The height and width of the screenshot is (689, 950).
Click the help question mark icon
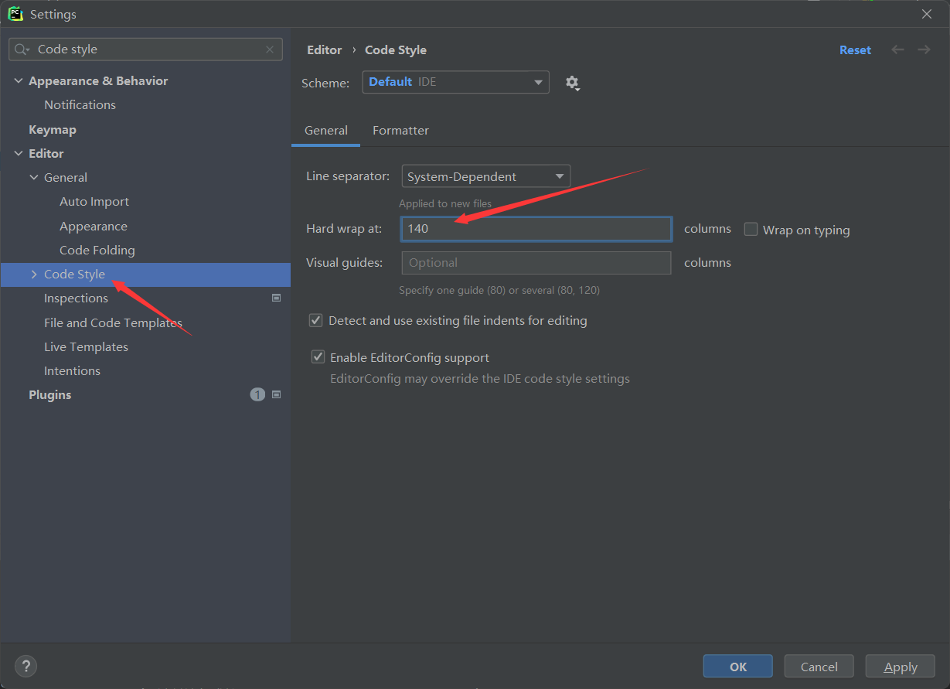pos(26,666)
